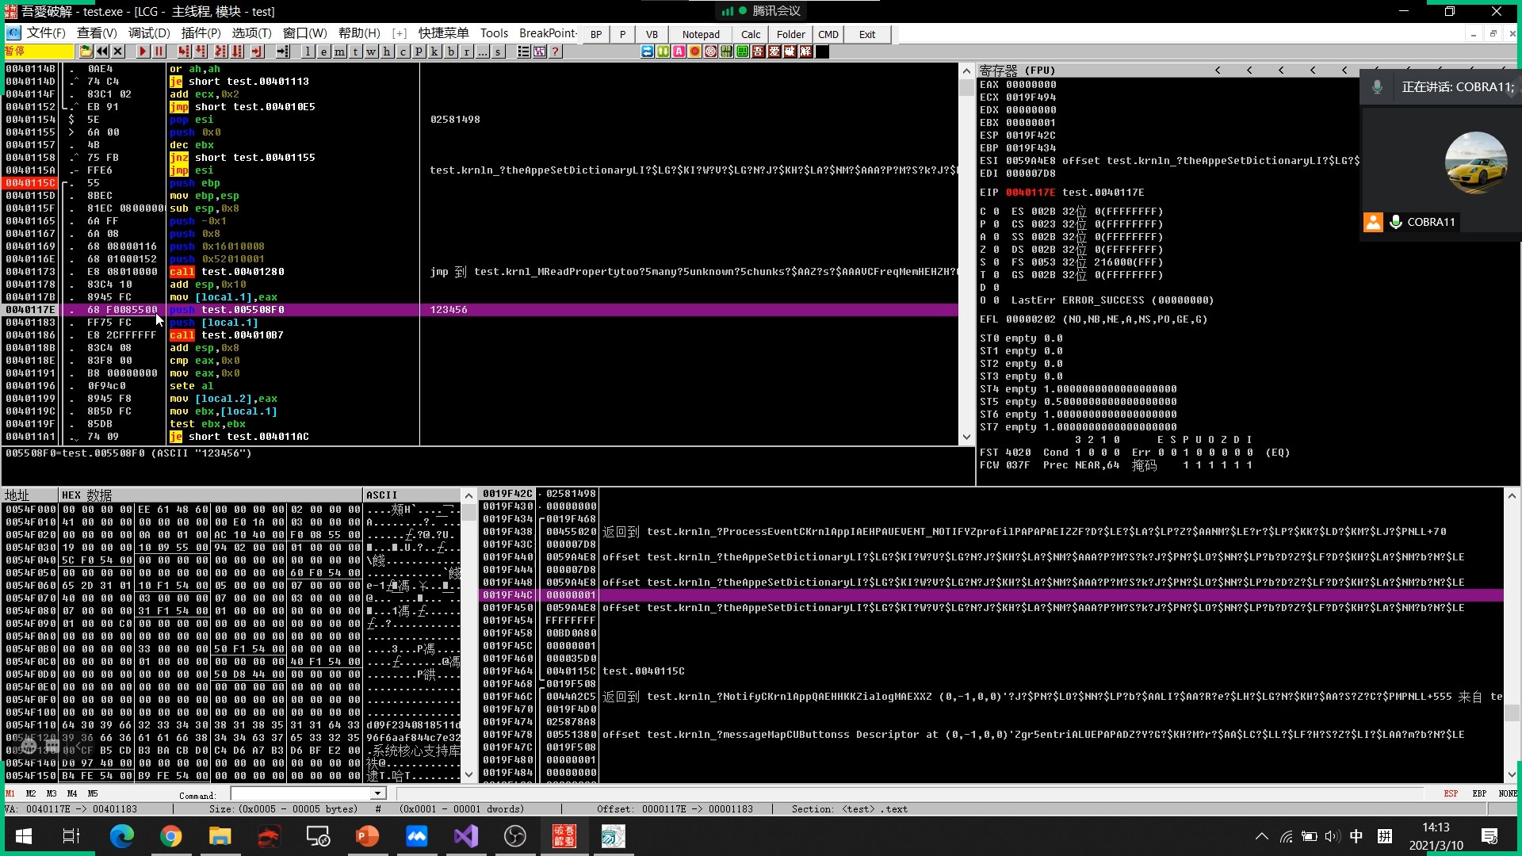Click the step over toolbar icon
Viewport: 1522px width, 856px height.
(201, 52)
